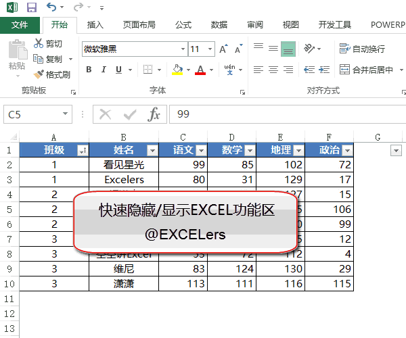Toggle Wrap Text (自动换行)
The height and width of the screenshot is (338, 406).
(x=363, y=49)
